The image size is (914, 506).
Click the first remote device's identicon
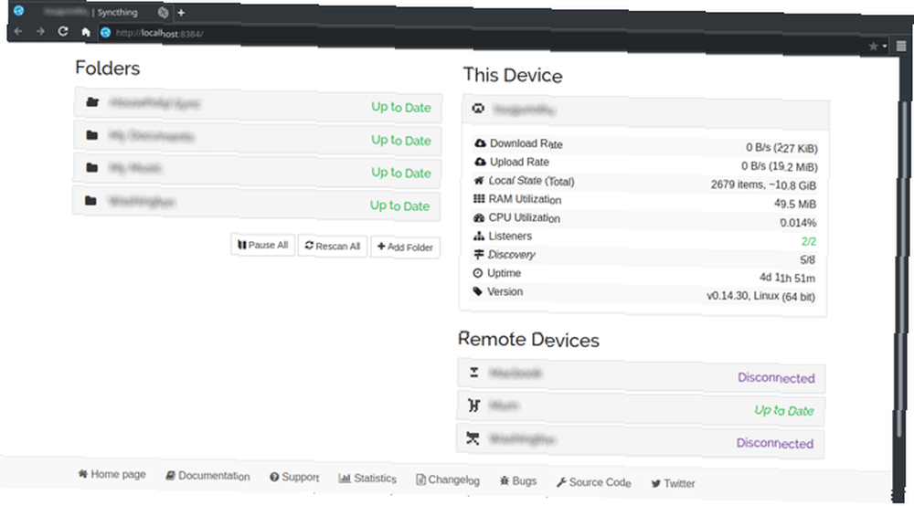pos(473,372)
